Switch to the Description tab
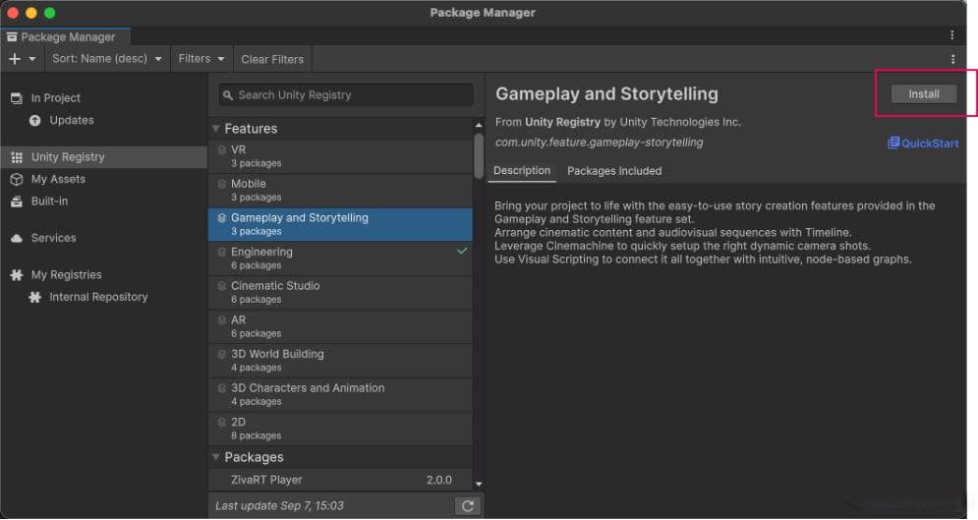 point(522,170)
